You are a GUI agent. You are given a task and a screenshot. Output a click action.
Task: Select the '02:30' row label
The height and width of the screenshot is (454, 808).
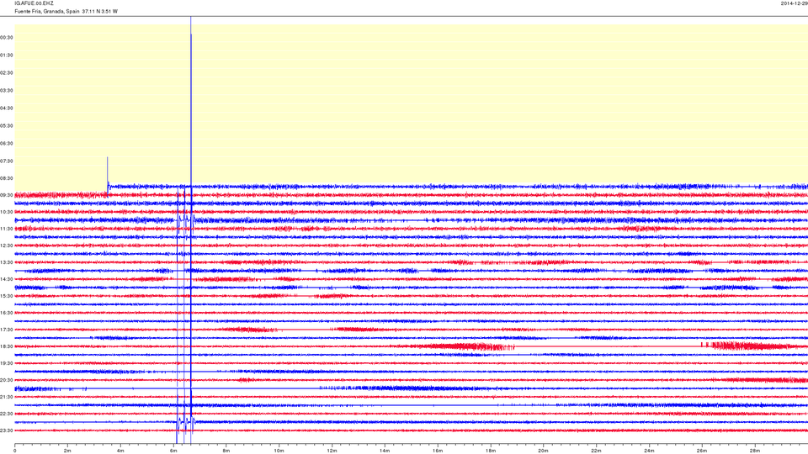7,72
